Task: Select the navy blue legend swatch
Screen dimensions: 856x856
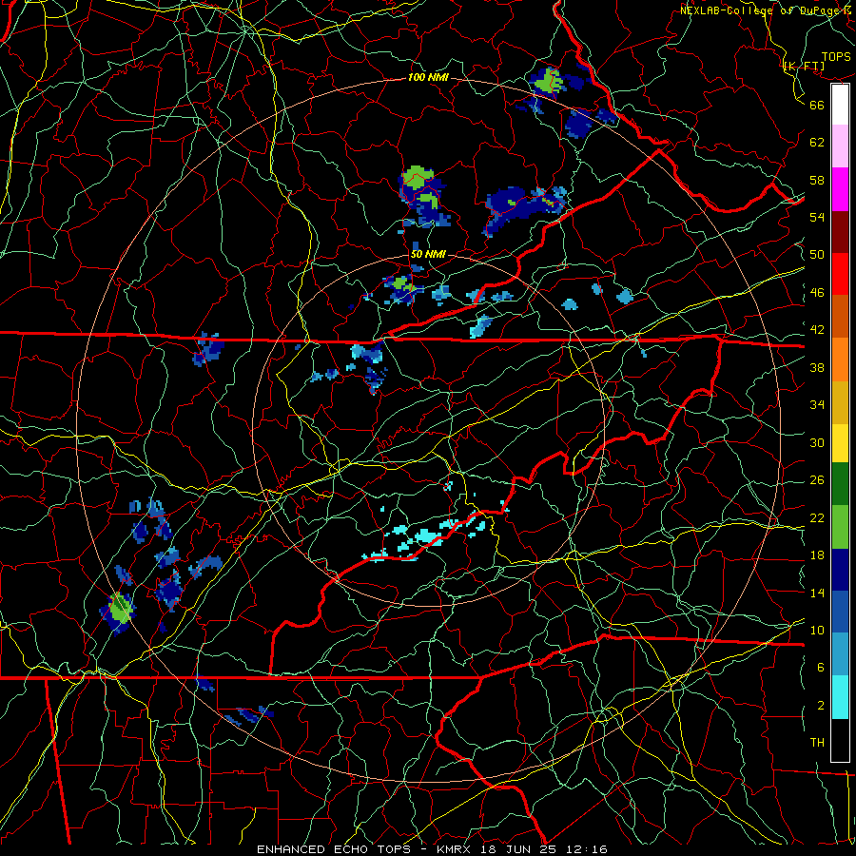Action: click(840, 570)
